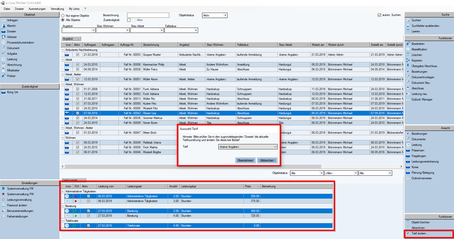Click Kopieren function
The width and height of the screenshot is (454, 239).
[x=417, y=61]
